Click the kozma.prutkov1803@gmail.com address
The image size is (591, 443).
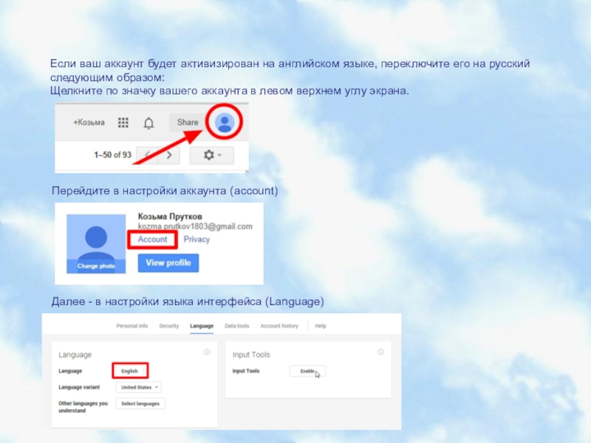pos(195,227)
